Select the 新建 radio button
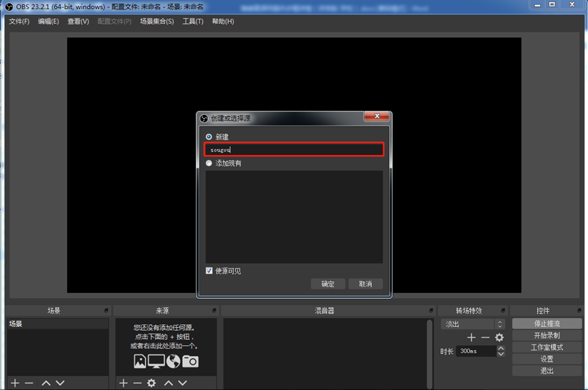The height and width of the screenshot is (390, 588). (209, 137)
